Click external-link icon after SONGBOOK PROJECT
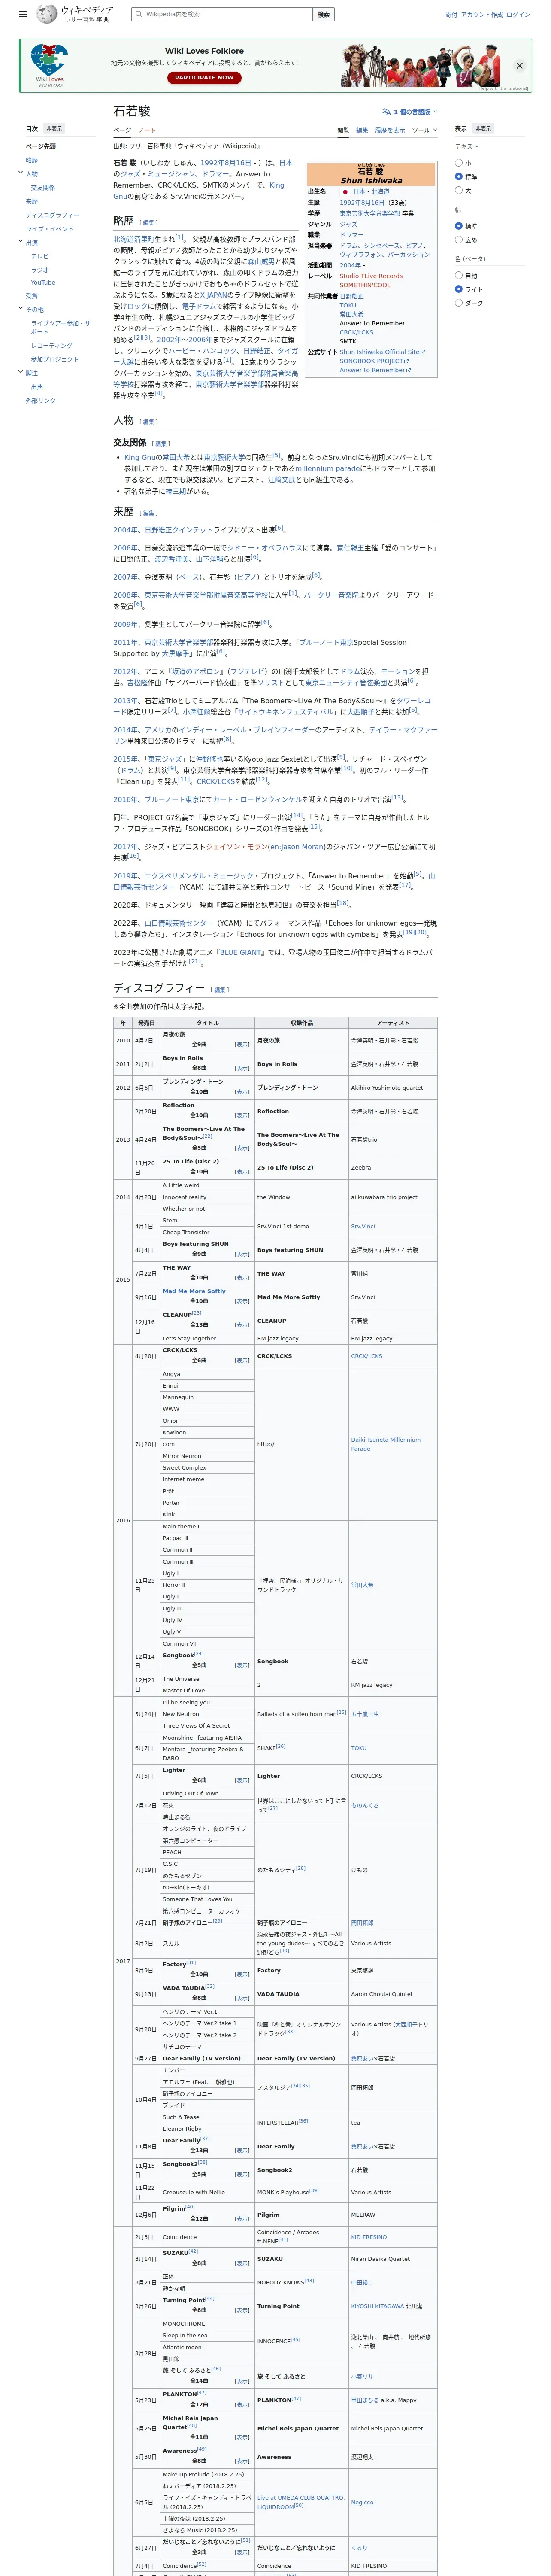 (406, 361)
